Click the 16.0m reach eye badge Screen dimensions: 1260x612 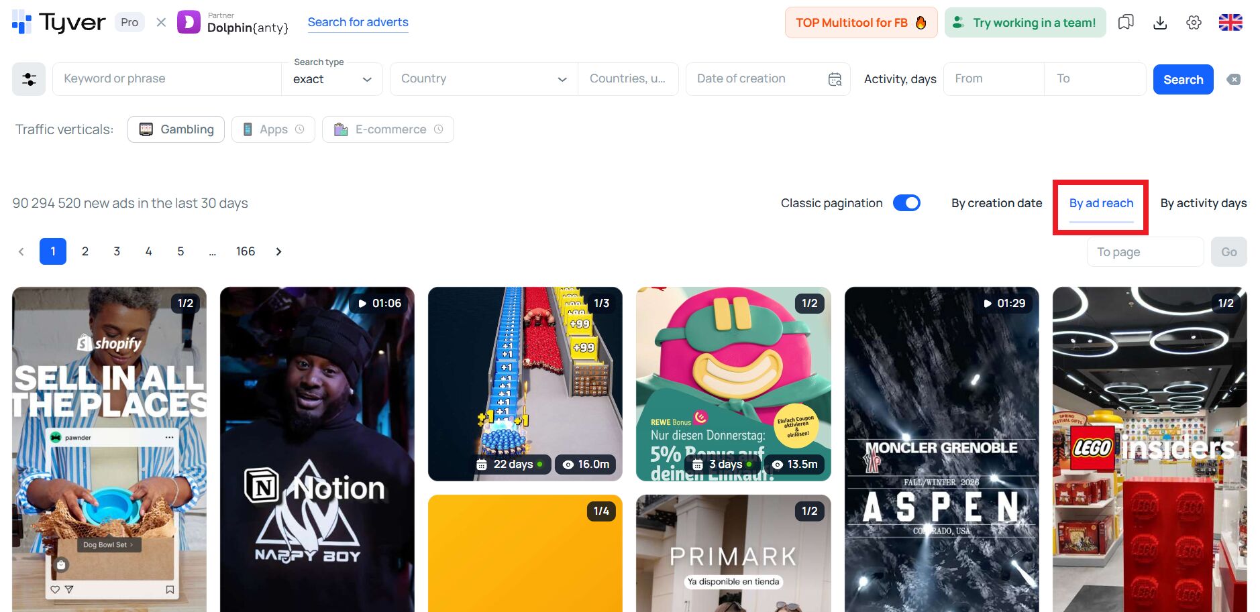(586, 464)
